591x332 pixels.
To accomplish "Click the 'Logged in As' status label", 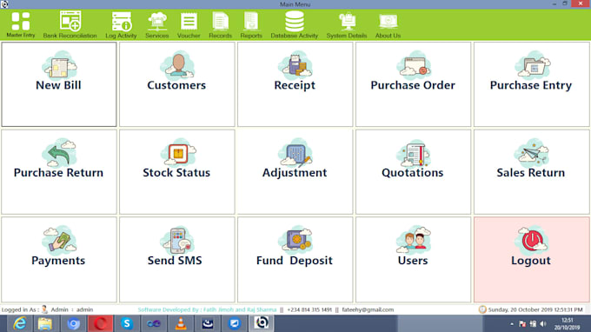I will point(20,309).
